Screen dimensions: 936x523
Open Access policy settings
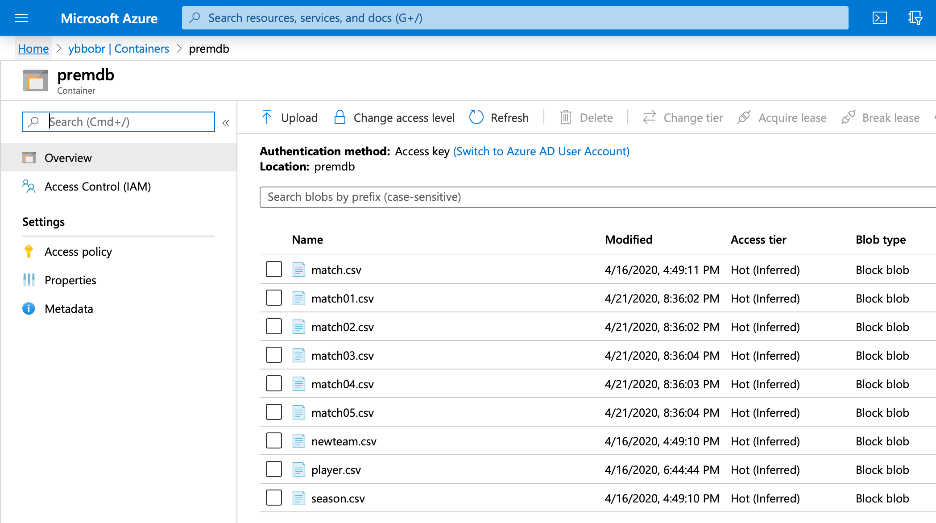pyautogui.click(x=78, y=252)
